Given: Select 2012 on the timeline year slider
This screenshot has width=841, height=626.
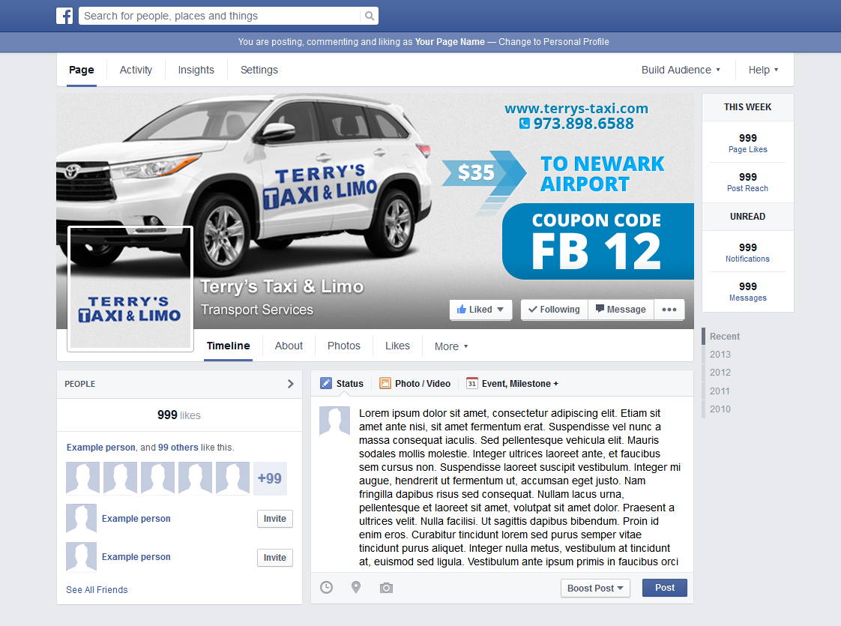Looking at the screenshot, I should tap(720, 373).
